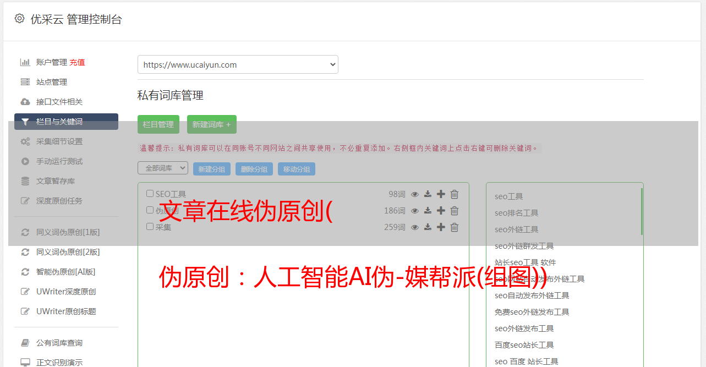The image size is (706, 367).
Task: Add keywords to 采集 library
Action: [441, 227]
